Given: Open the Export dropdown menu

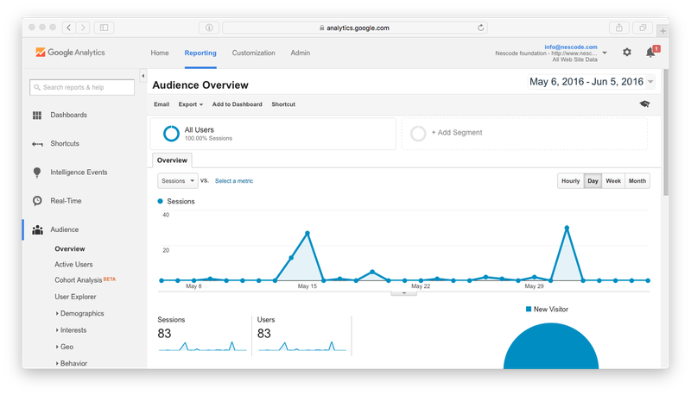Looking at the screenshot, I should (x=190, y=104).
